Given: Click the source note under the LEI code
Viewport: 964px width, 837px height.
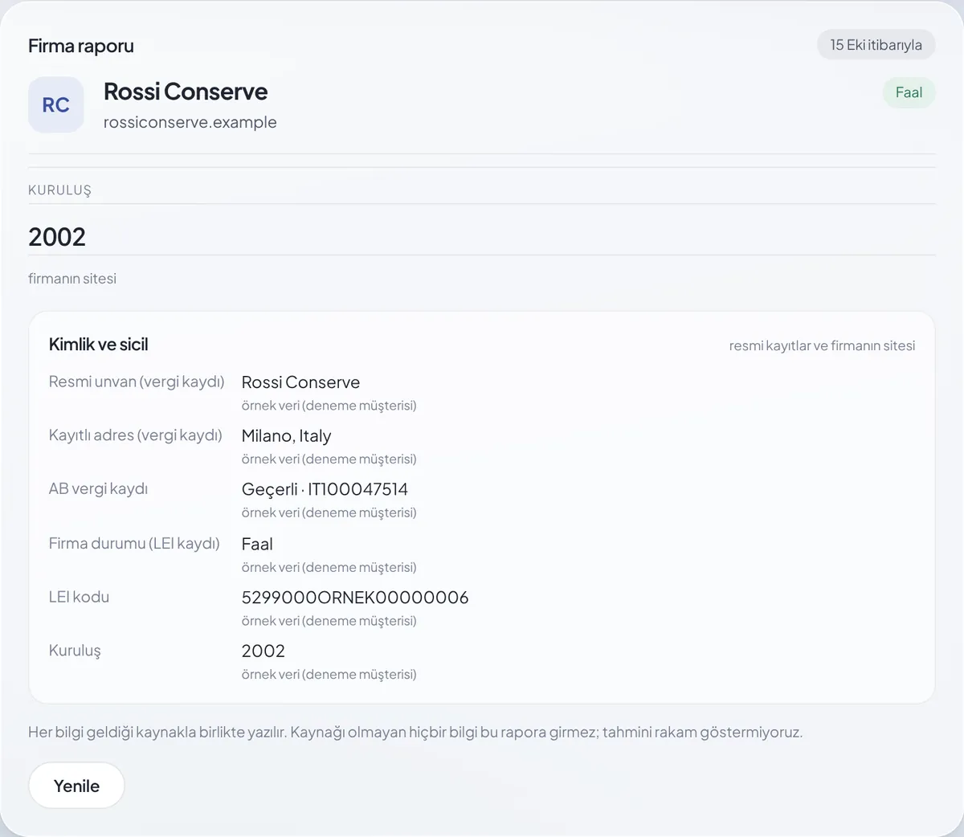Looking at the screenshot, I should coord(329,621).
